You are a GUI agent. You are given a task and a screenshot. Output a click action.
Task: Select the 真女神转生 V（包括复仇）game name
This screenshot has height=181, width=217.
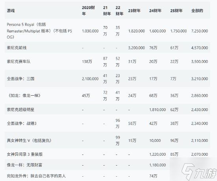29,141
